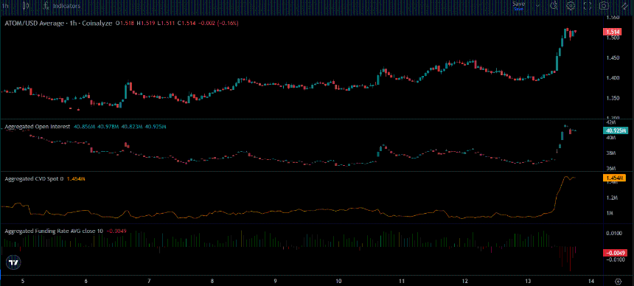Click the 1.454M CVD axis label
Image resolution: width=634 pixels, height=286 pixels.
[x=614, y=178]
